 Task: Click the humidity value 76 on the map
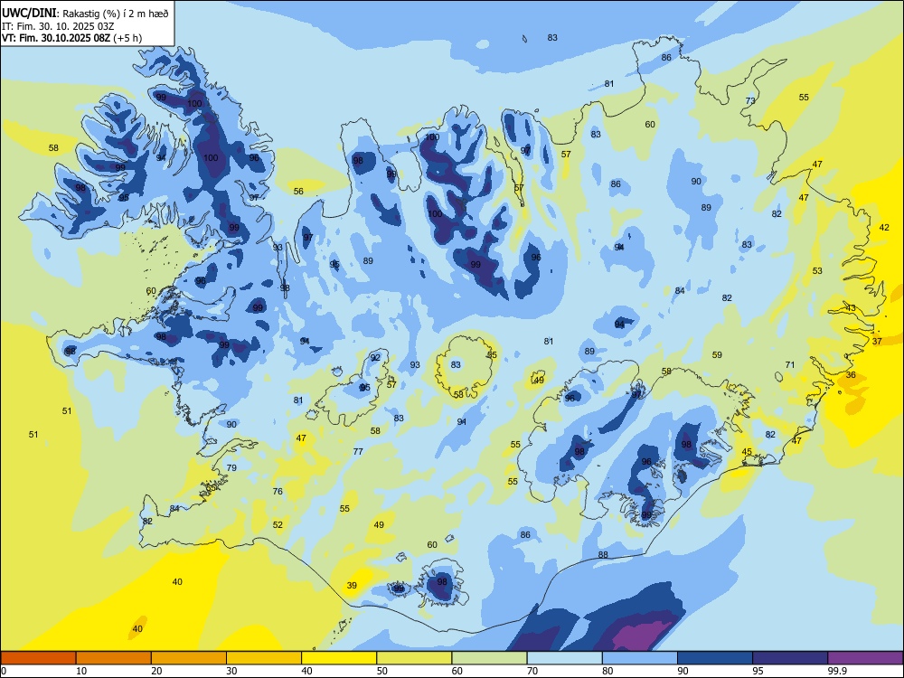(x=278, y=492)
